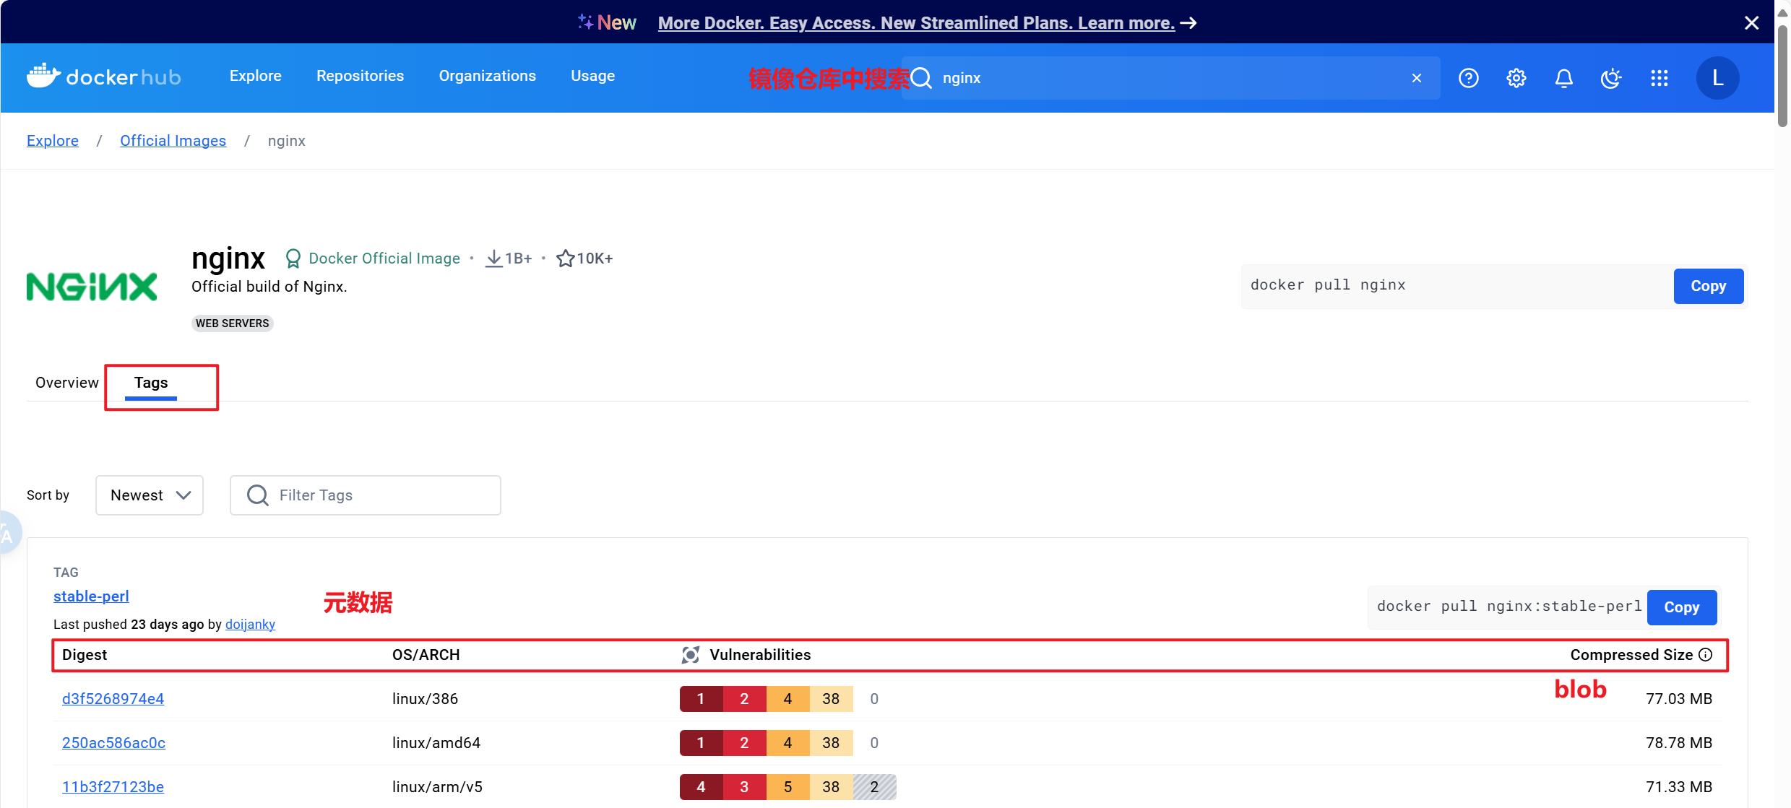Click high vulnerability count 2 for linux/amd64
Image resolution: width=1791 pixels, height=808 pixels.
(745, 743)
